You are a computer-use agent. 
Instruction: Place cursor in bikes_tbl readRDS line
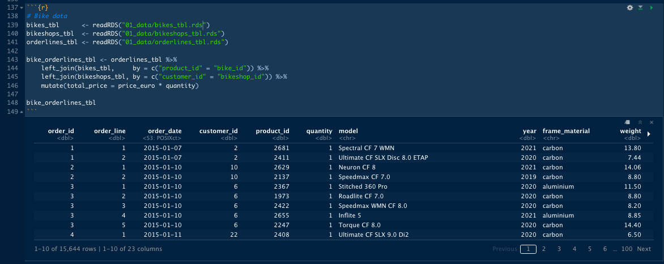(x=118, y=25)
